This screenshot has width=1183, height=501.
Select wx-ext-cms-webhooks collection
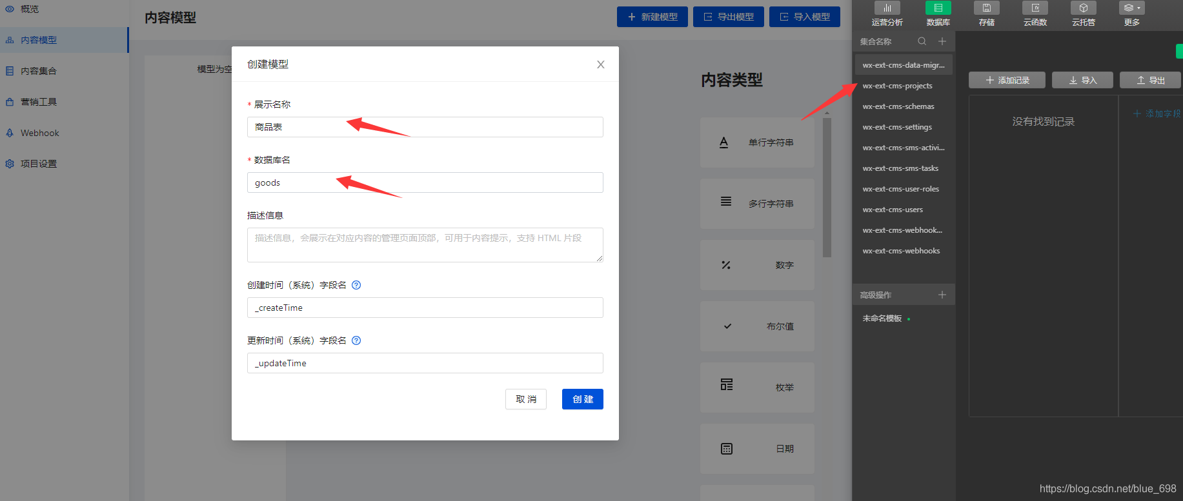pyautogui.click(x=904, y=251)
